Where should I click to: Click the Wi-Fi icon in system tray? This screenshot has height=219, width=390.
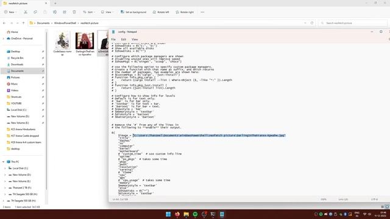click(364, 214)
